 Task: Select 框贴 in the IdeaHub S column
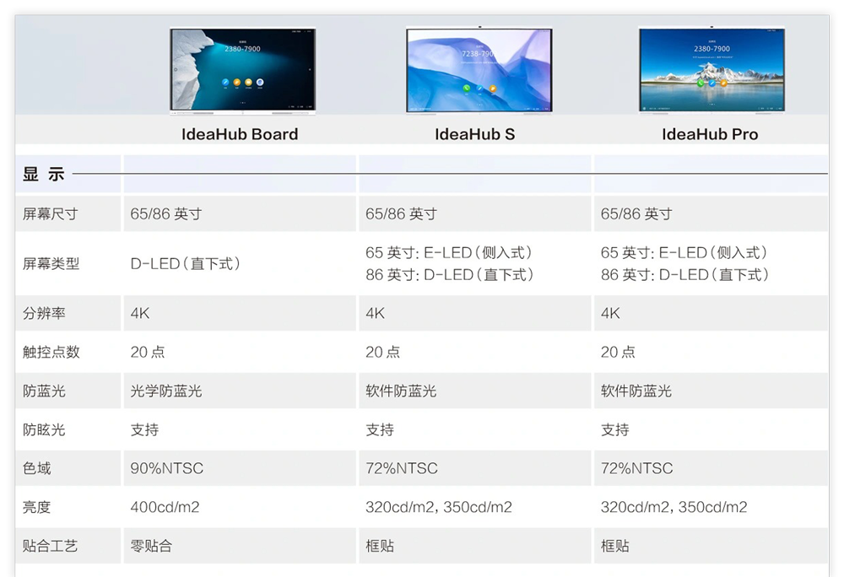click(x=380, y=546)
